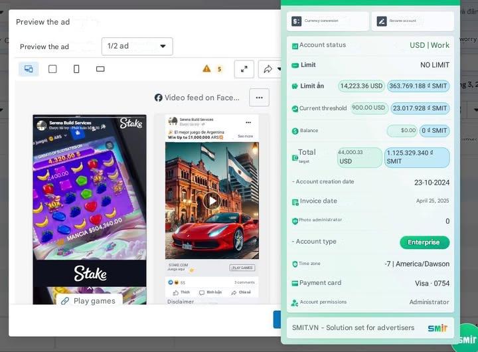The height and width of the screenshot is (352, 478).
Task: Click the USD | Work status value
Action: point(430,45)
